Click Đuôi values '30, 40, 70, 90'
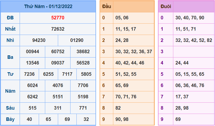Viewport: 215px width, 126px height. (190, 18)
